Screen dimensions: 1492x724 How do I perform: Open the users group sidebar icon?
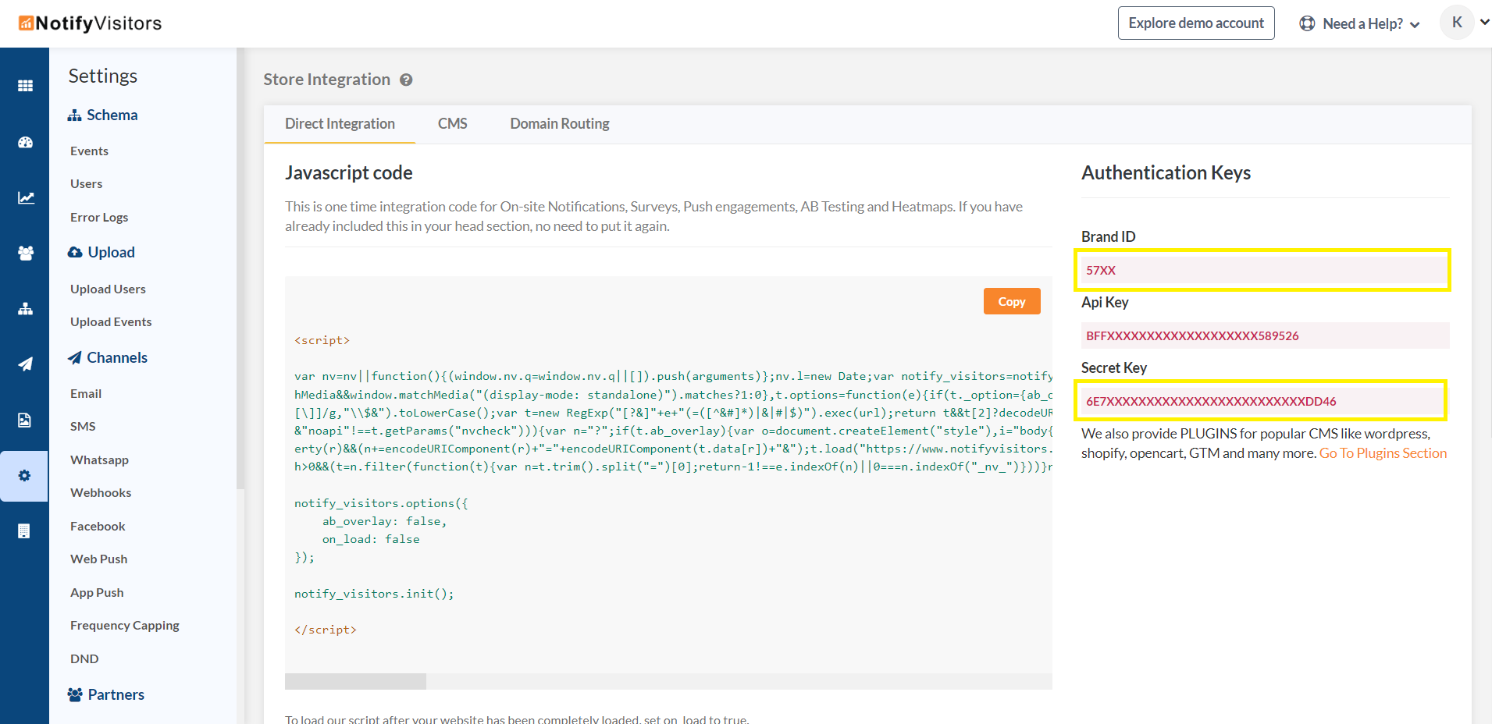pos(26,253)
